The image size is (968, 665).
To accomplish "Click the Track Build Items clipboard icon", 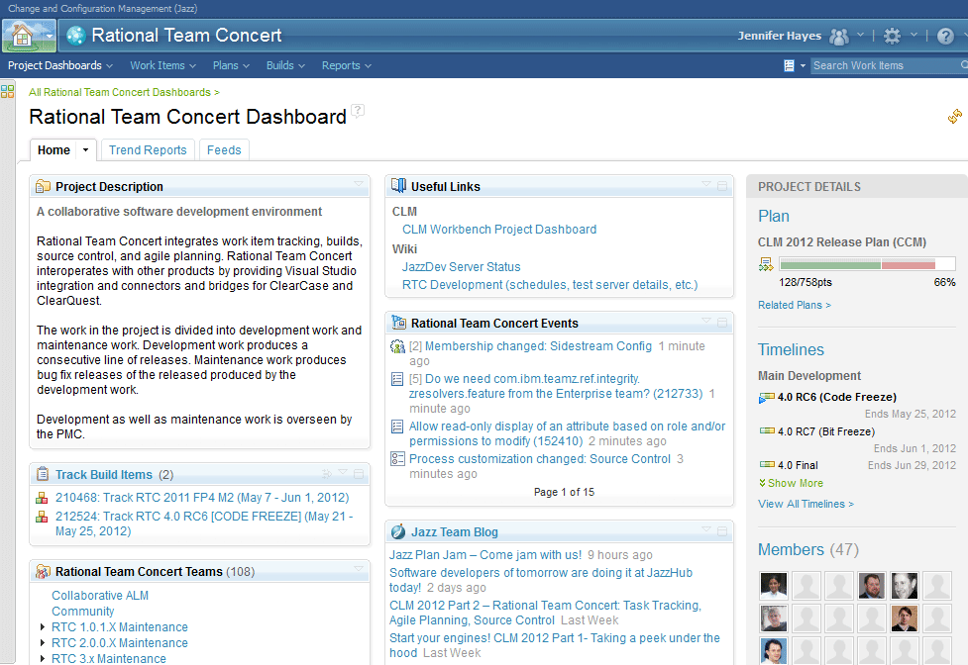I will tap(43, 474).
